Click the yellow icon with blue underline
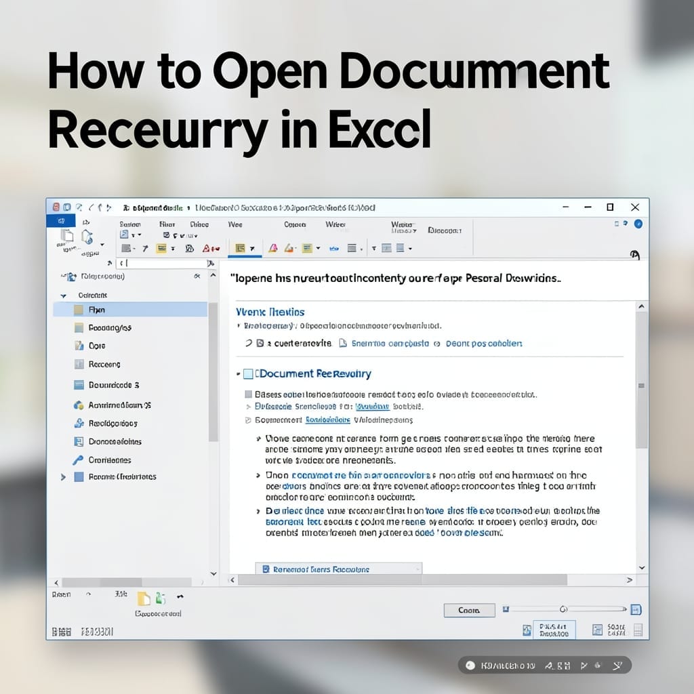Screen dimensions: 694x694 click(240, 248)
